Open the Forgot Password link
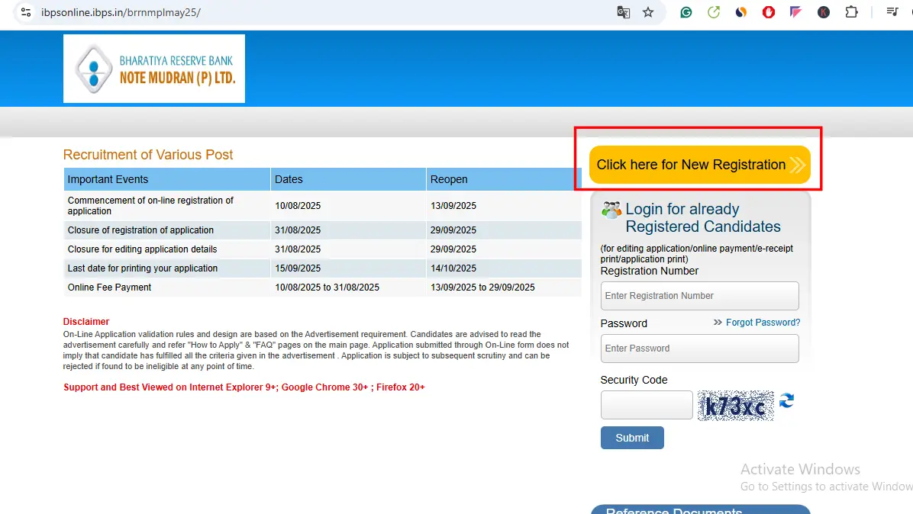The image size is (913, 514). (x=763, y=323)
